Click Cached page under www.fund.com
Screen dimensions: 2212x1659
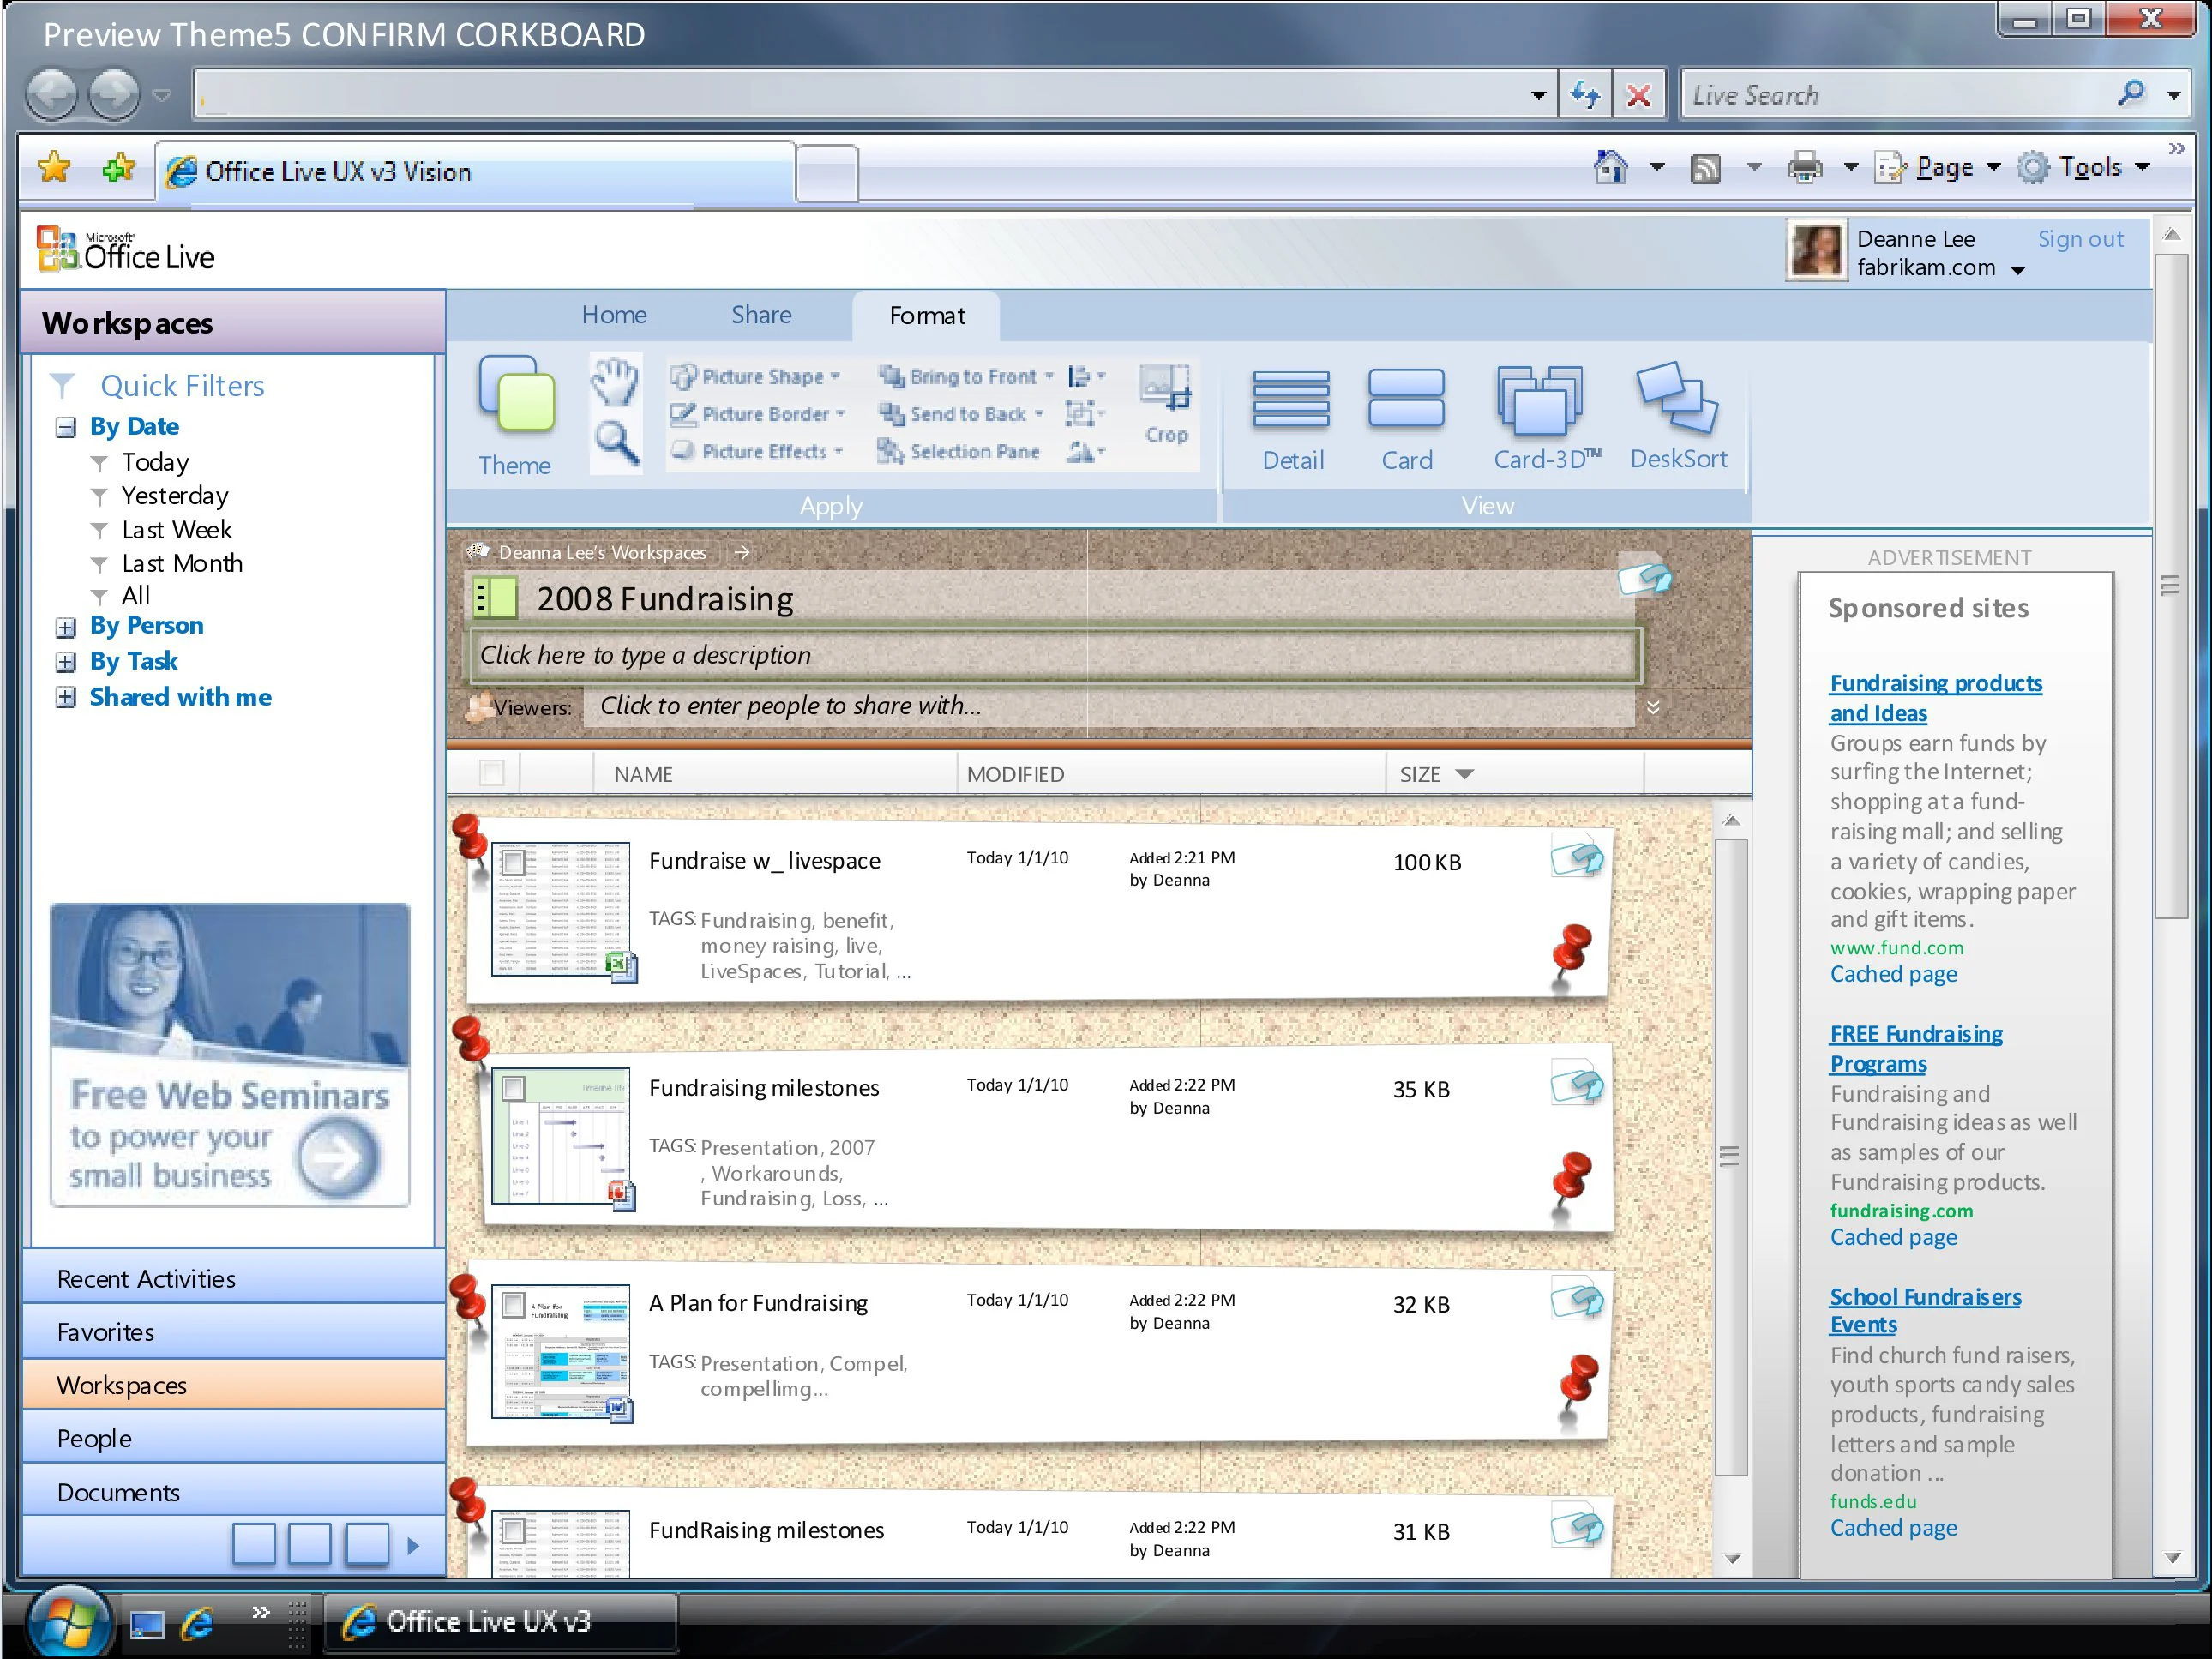coord(1893,974)
